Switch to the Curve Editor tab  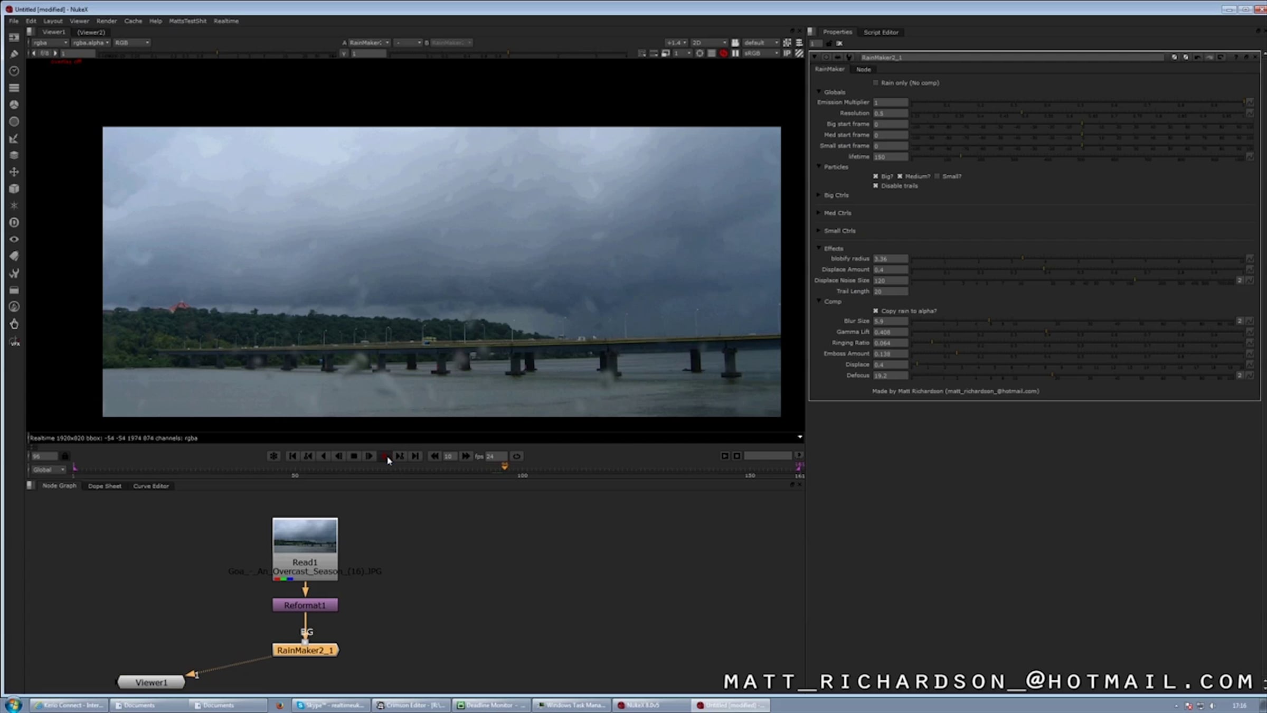coord(151,486)
